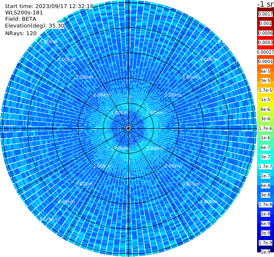Click the 1.7e-7 colorbar label

[x=266, y=166]
